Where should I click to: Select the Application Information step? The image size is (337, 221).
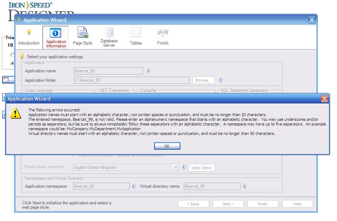[56, 37]
